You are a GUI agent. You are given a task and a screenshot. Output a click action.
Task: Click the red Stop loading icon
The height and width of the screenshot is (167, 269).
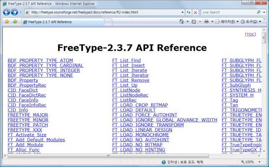195,12
